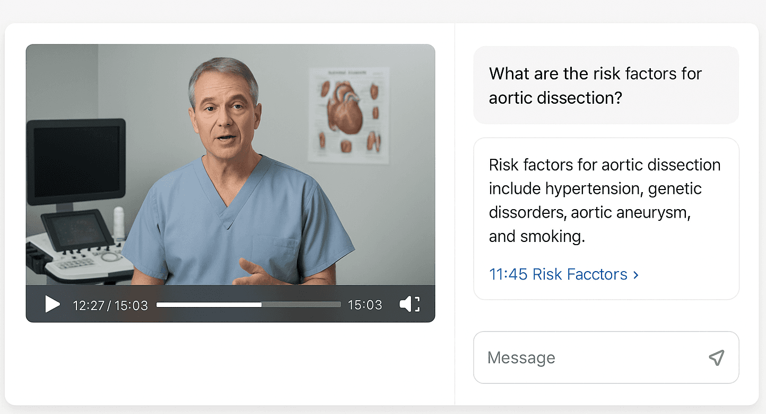Click the answer card containing the timestamp link
The height and width of the screenshot is (414, 766).
click(606, 219)
